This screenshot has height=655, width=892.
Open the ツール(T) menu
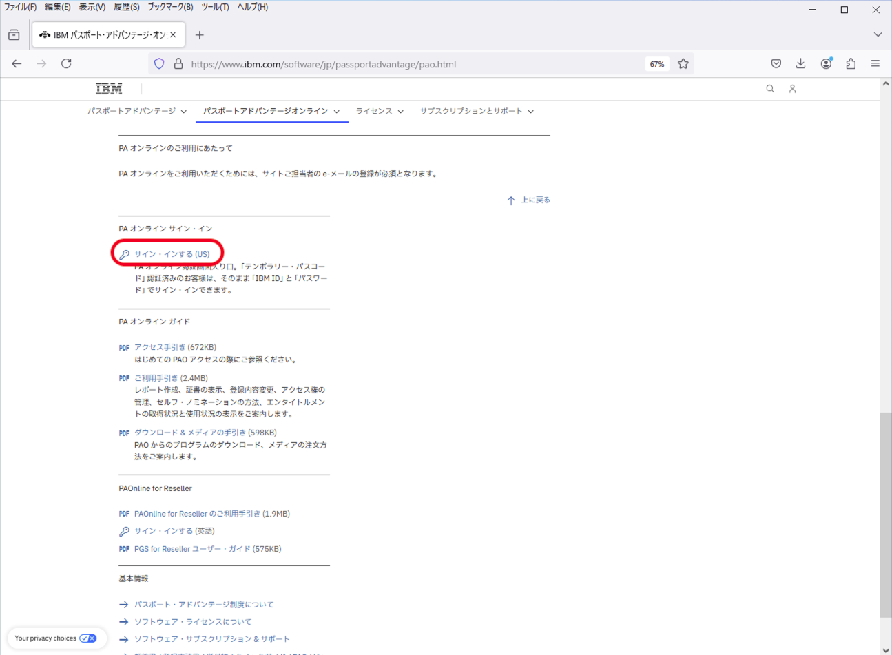tap(215, 7)
